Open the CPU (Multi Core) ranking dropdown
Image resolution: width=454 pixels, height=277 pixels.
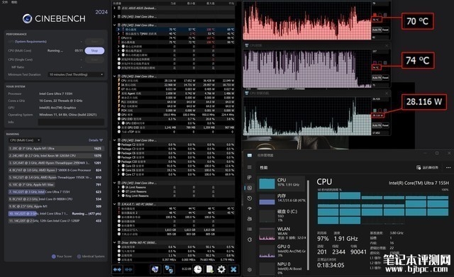(x=25, y=140)
